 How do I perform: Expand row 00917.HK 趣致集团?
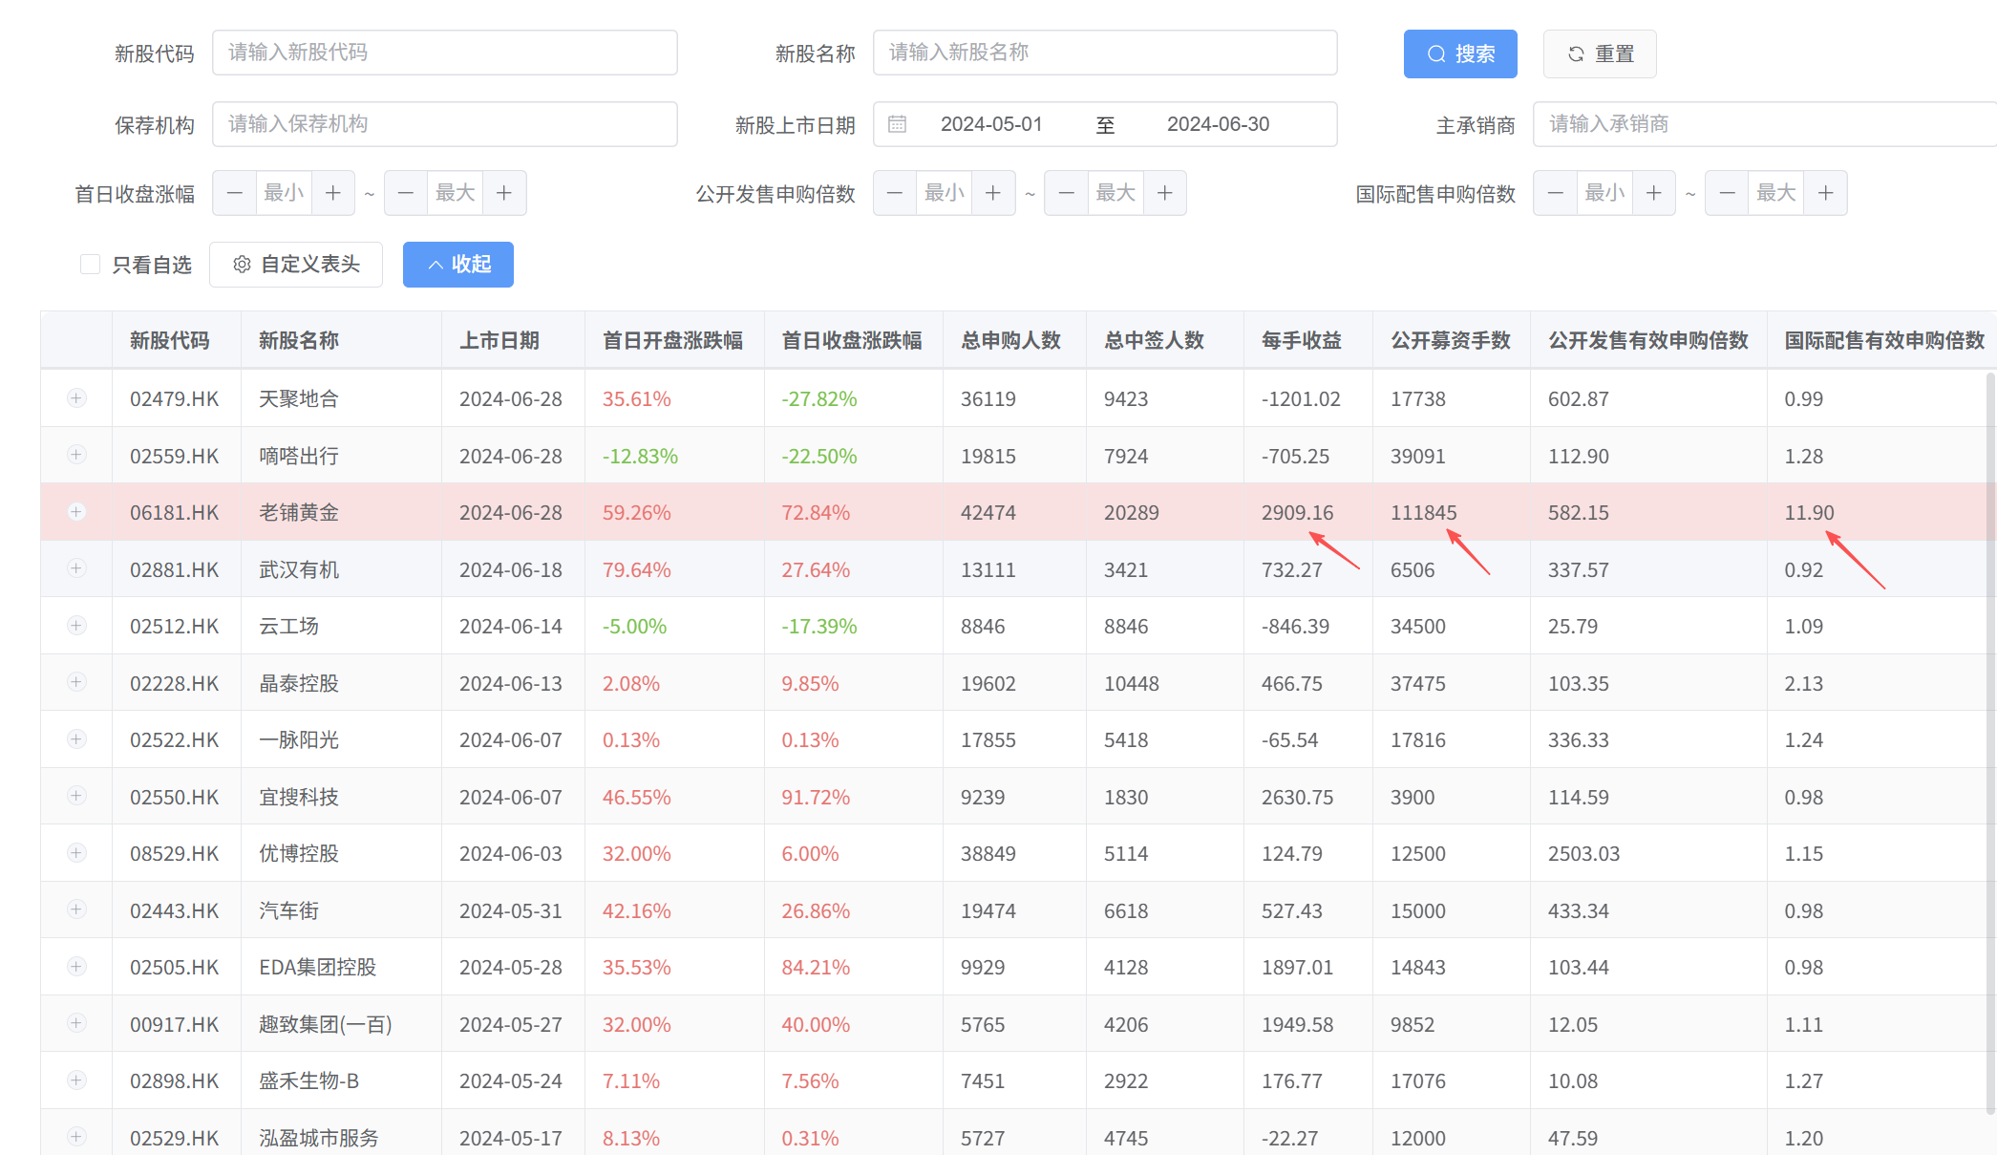click(x=76, y=1023)
